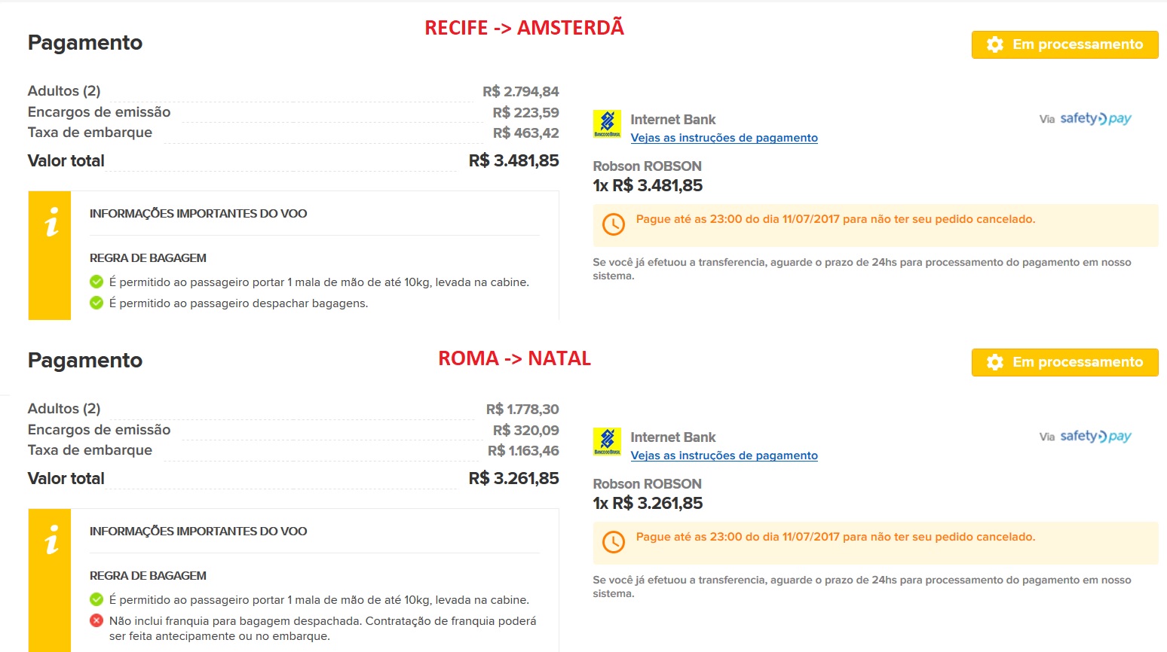This screenshot has width=1167, height=652.
Task: Click the SafetyPay logo in first payment
Action: click(1095, 119)
